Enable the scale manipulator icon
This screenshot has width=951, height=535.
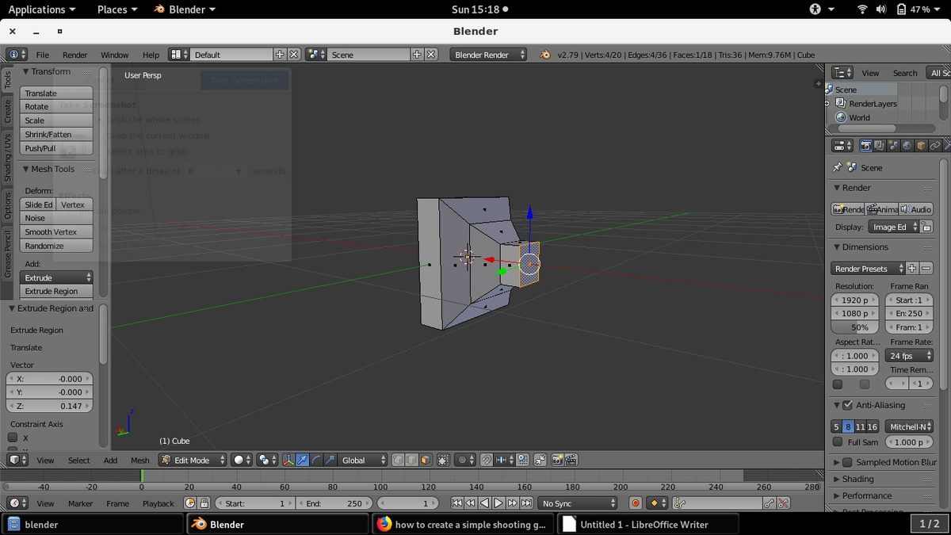[330, 460]
